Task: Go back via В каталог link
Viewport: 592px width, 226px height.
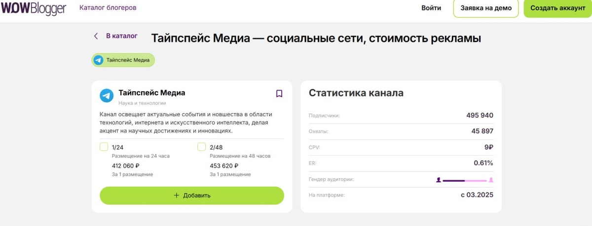Action: 121,36
